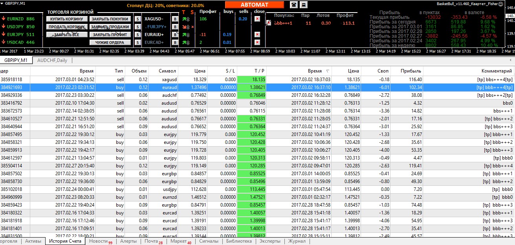This screenshot has height=245, width=515.
Task: Sort by the T / P column header
Action: [252, 71]
